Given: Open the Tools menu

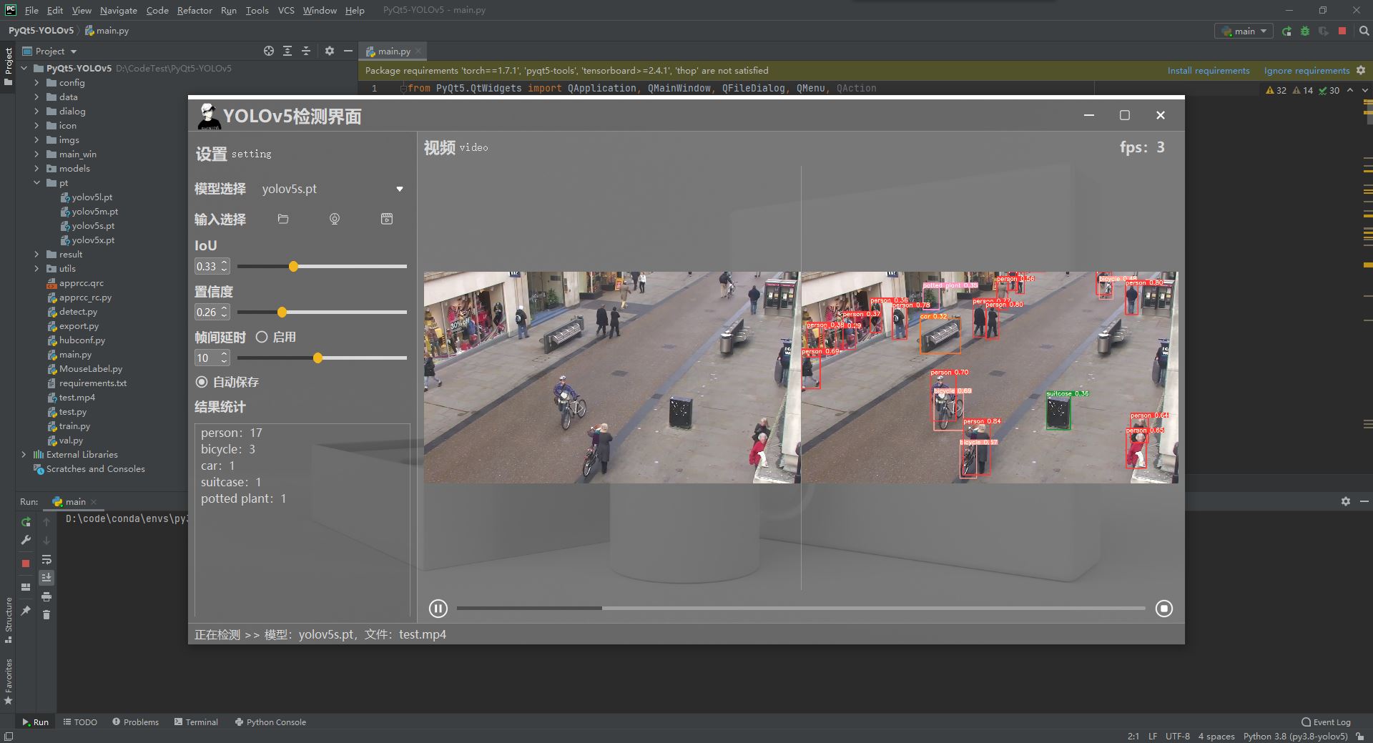Looking at the screenshot, I should [x=257, y=10].
